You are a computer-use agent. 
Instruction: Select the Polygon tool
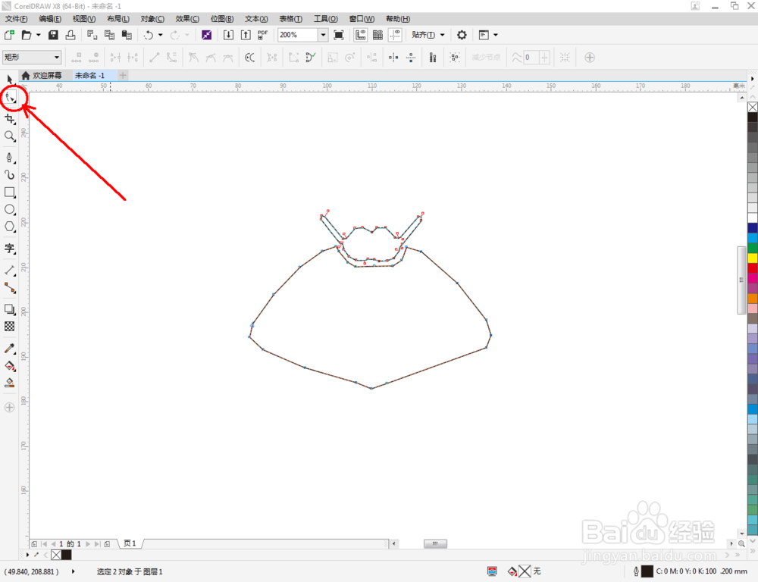pos(10,227)
